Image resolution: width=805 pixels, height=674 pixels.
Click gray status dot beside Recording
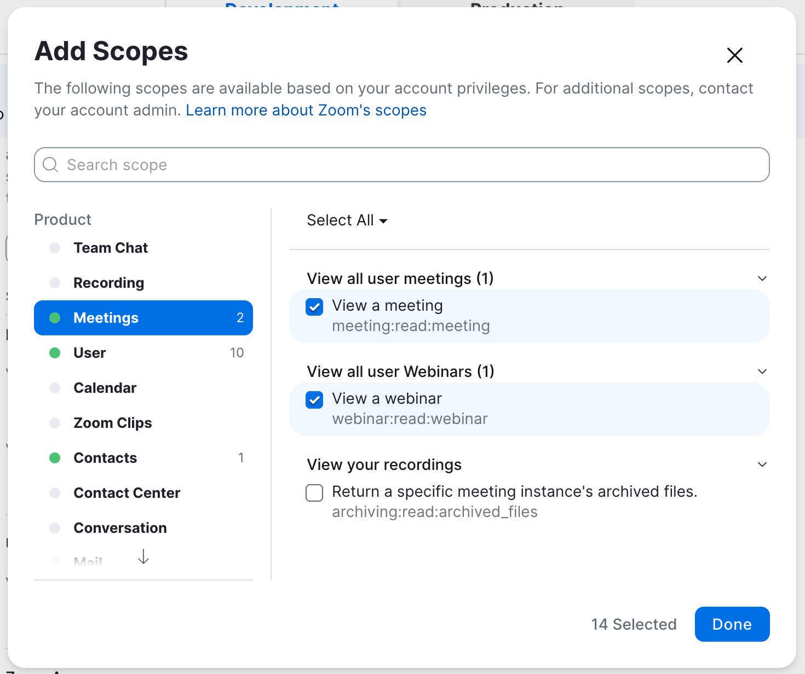point(55,283)
